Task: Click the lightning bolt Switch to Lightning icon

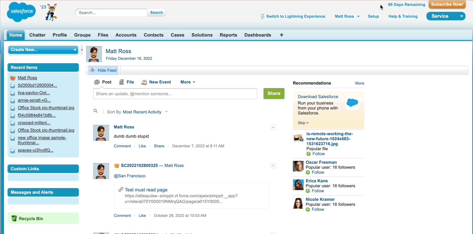Action: pos(263,16)
